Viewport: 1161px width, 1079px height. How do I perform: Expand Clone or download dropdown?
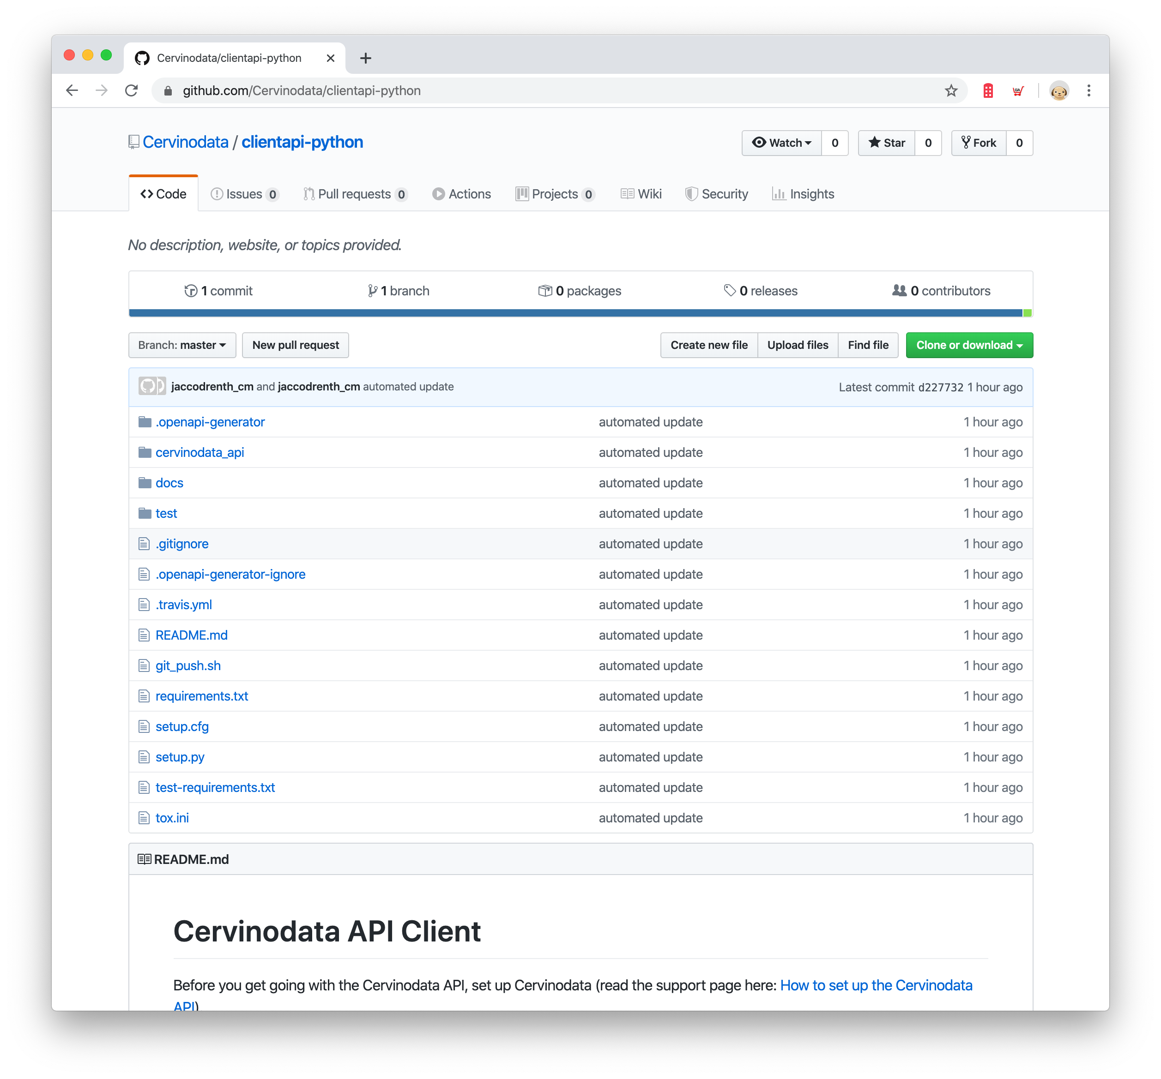click(x=969, y=345)
